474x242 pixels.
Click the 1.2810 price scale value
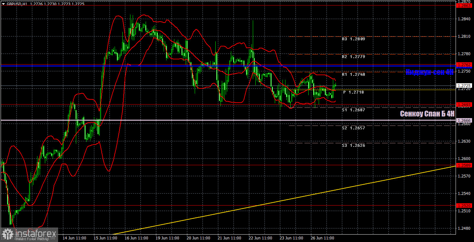click(464, 36)
